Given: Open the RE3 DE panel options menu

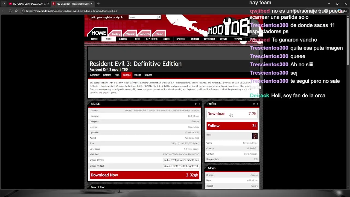Looking at the screenshot, I should point(199,104).
